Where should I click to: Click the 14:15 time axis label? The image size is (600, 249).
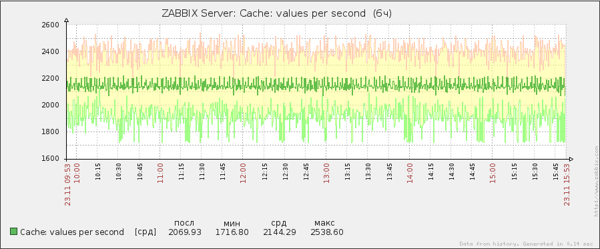[430, 172]
